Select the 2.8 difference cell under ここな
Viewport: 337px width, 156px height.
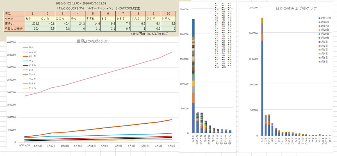(x=63, y=28)
